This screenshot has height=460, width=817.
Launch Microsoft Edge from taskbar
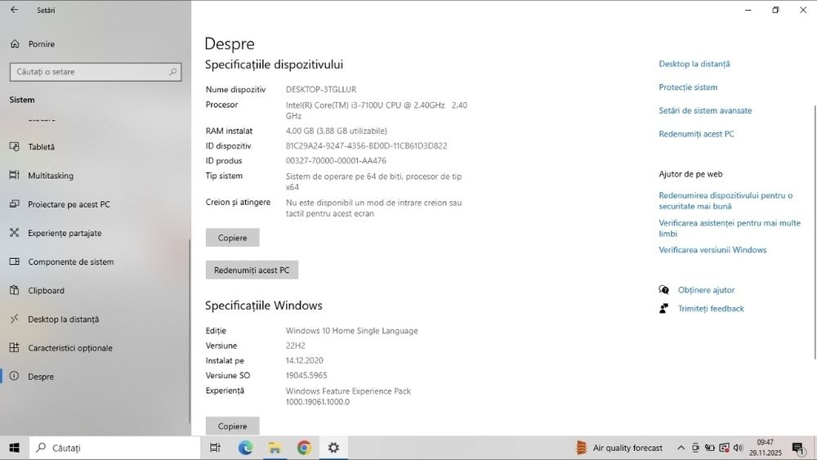(245, 448)
